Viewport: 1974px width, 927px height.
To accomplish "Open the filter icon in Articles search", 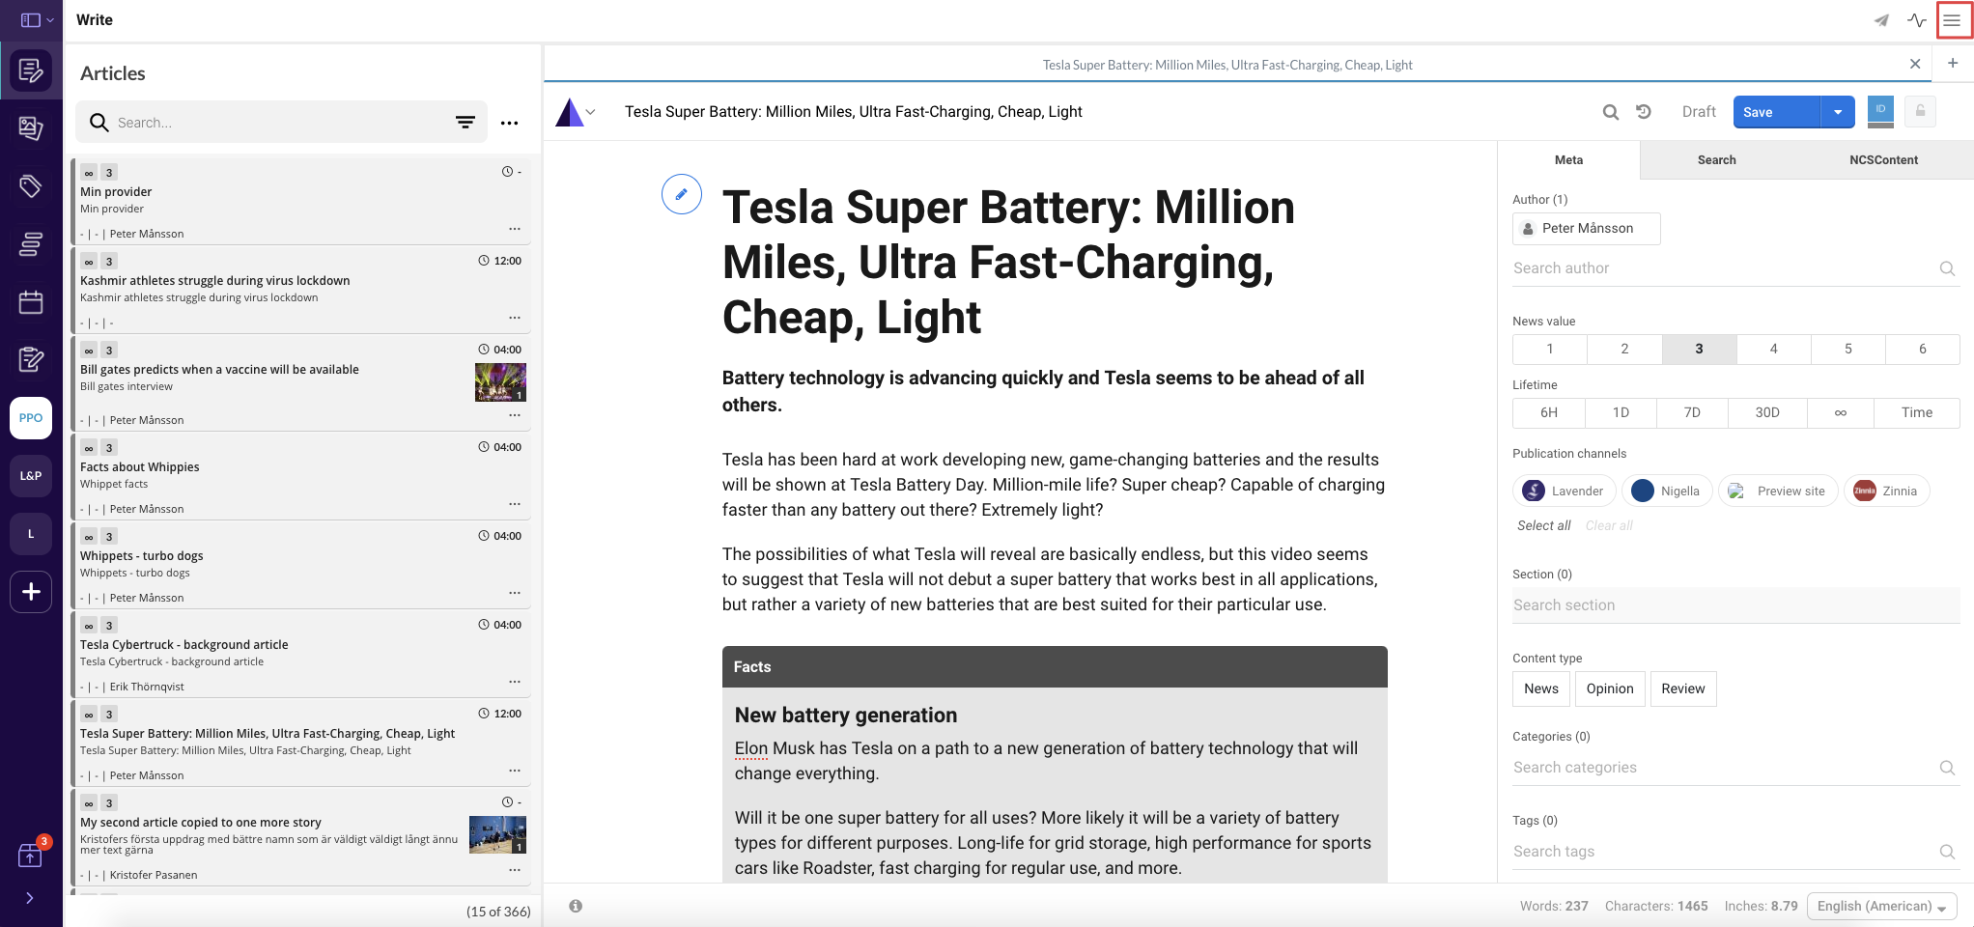I will [465, 123].
